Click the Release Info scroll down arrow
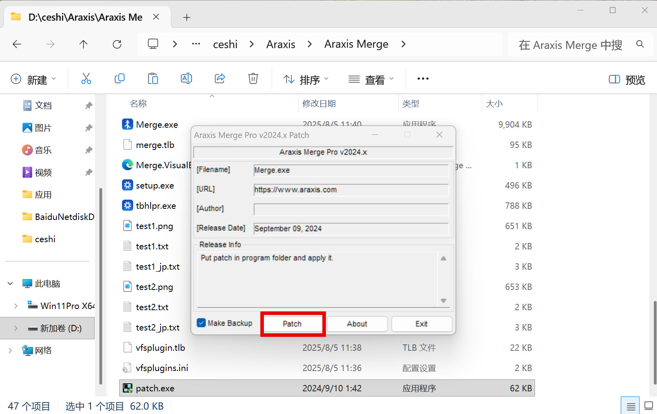Image resolution: width=657 pixels, height=414 pixels. (x=444, y=301)
